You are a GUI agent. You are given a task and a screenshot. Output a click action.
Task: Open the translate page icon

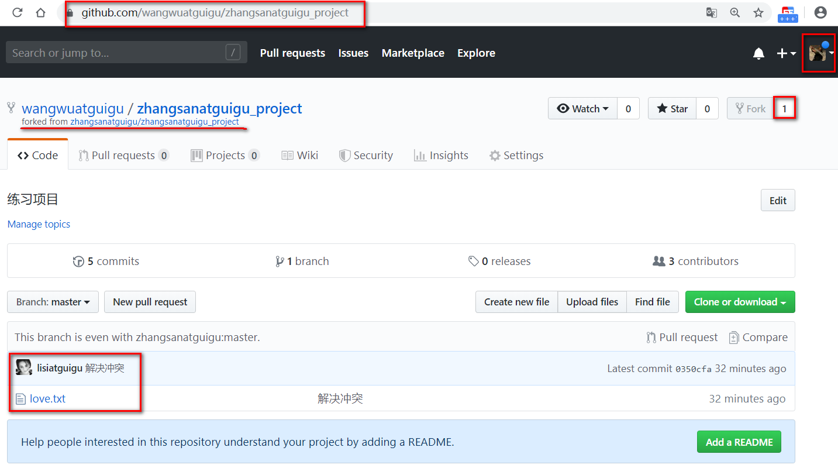[x=711, y=12]
